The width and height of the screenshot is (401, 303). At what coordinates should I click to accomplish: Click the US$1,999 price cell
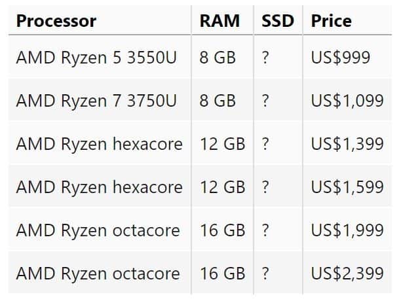[347, 230]
